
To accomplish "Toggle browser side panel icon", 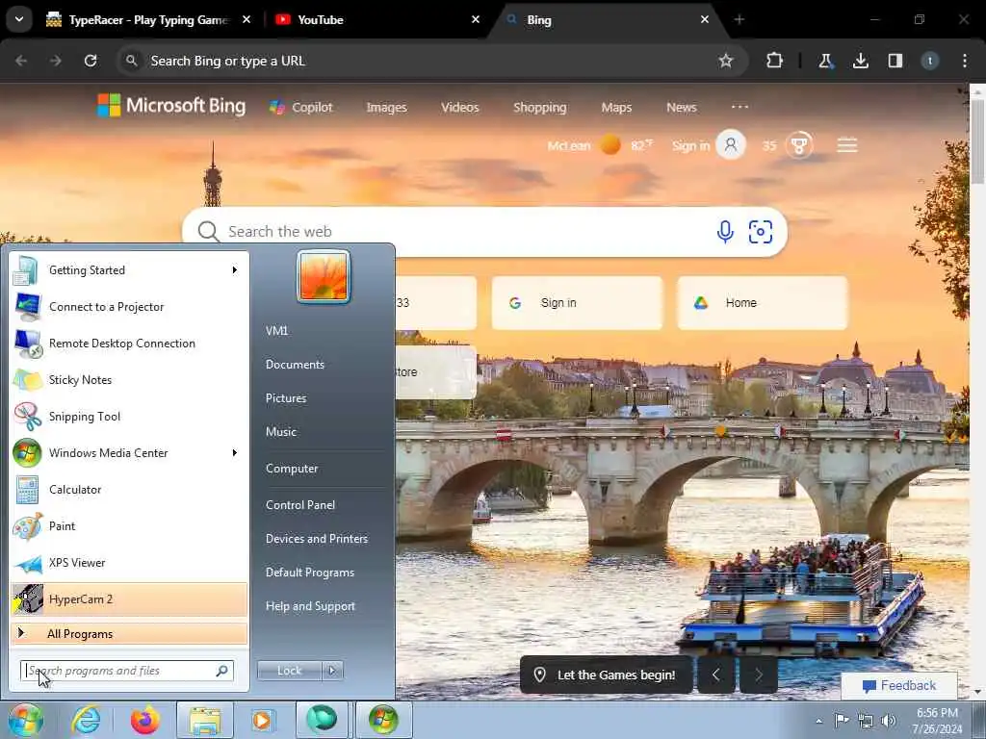I will click(895, 61).
